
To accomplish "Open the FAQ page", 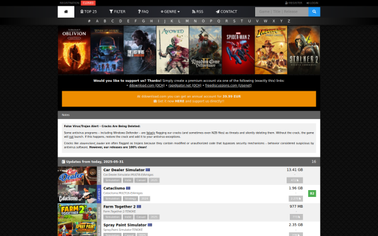I will pyautogui.click(x=143, y=12).
